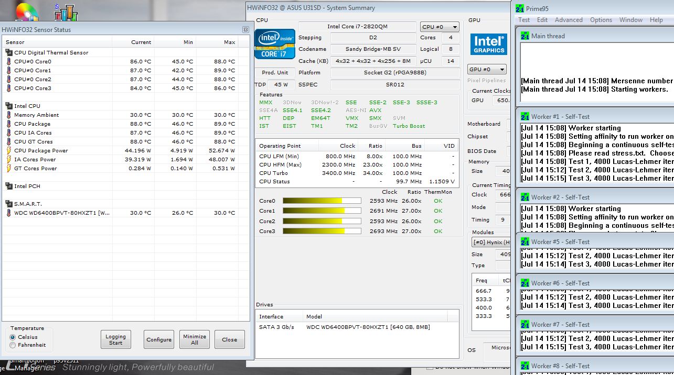This screenshot has height=375, width=674.
Task: Click the CPU IA Cores thermometer icon
Action: tap(9, 133)
